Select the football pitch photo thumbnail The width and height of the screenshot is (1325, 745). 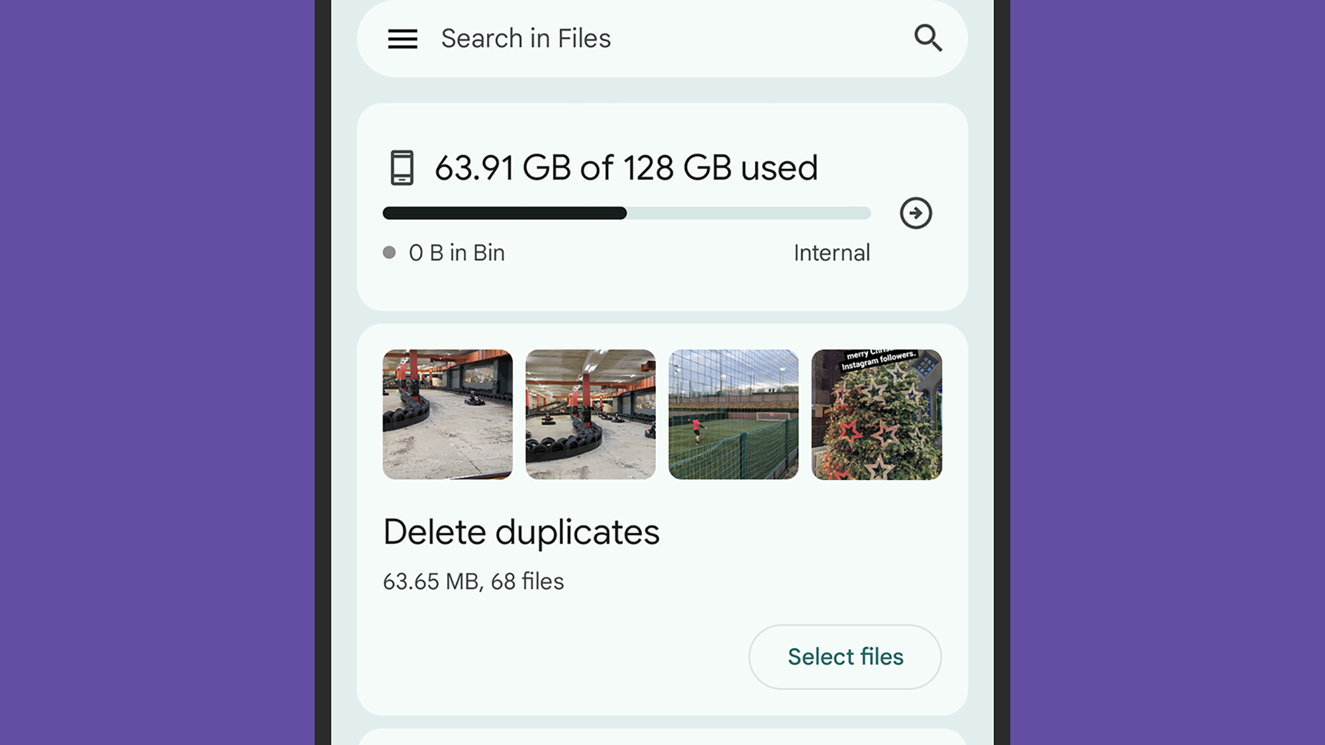click(733, 412)
